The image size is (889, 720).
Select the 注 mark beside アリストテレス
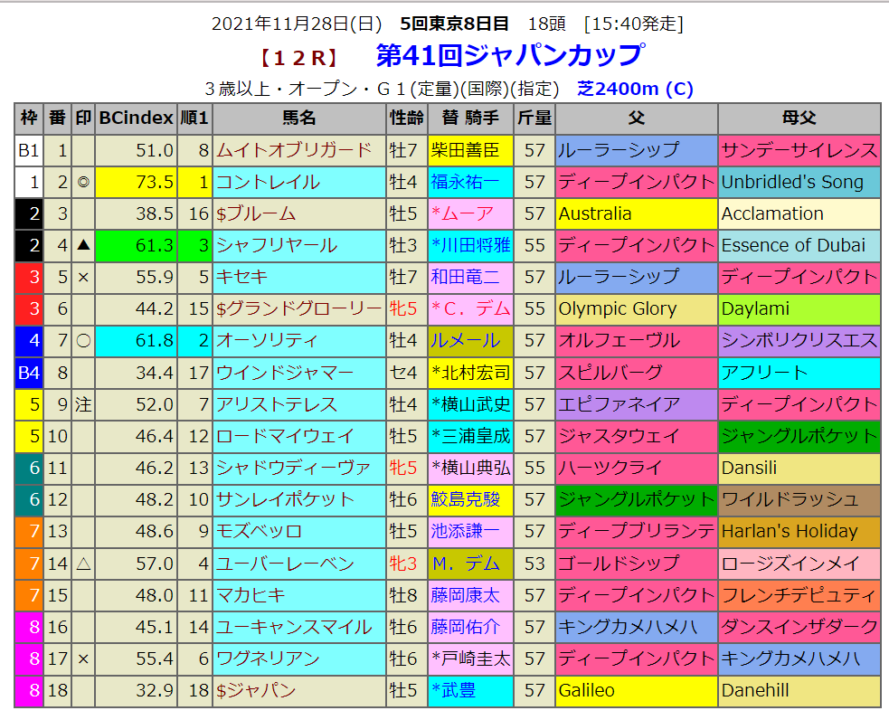[x=83, y=404]
